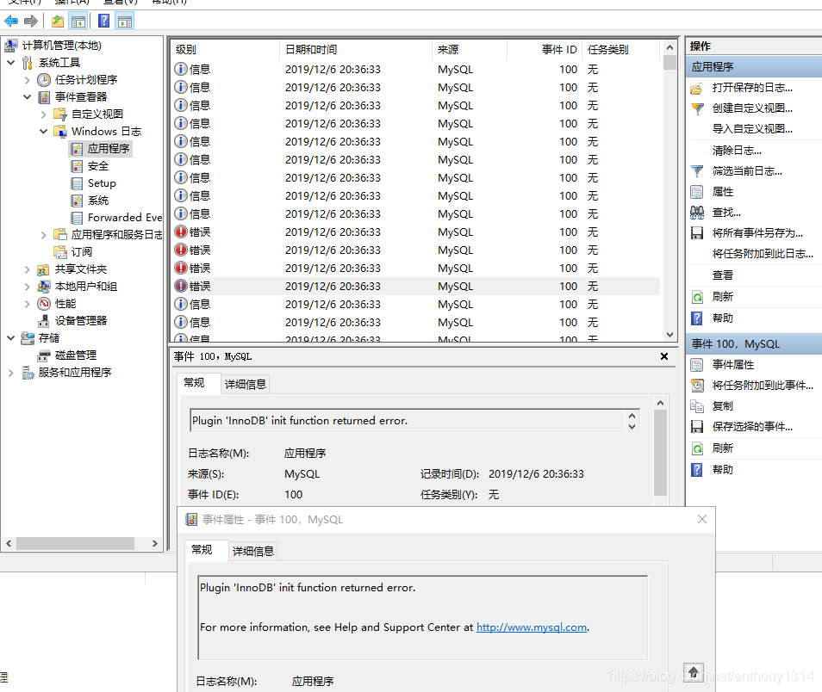Collapse Windows 日志 tree node
822x692 pixels.
(x=43, y=132)
